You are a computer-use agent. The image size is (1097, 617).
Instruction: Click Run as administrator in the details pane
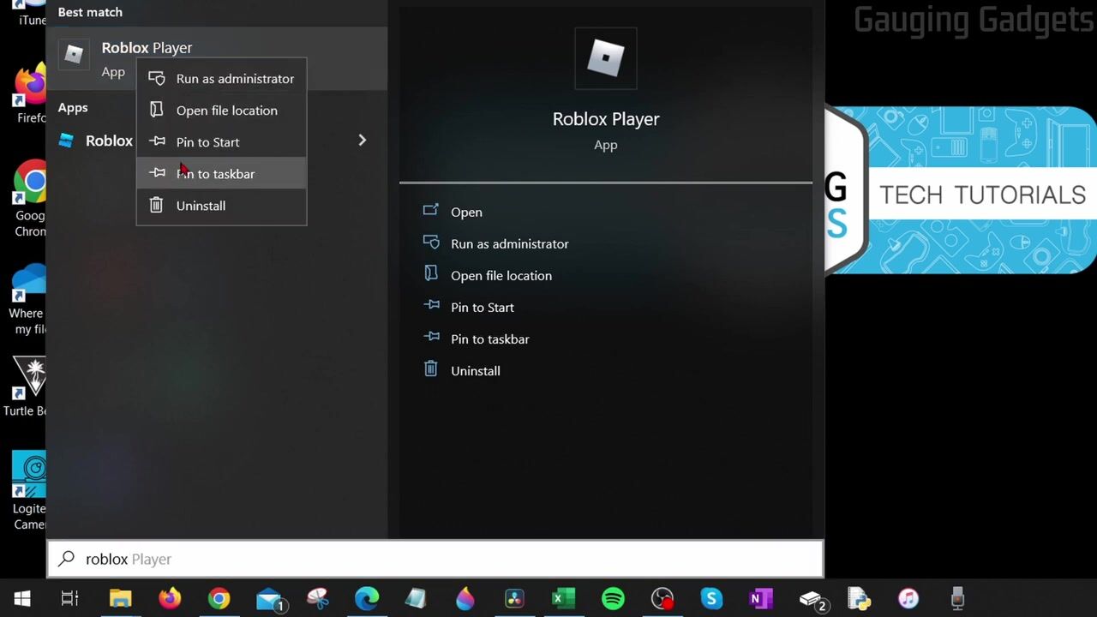coord(509,243)
